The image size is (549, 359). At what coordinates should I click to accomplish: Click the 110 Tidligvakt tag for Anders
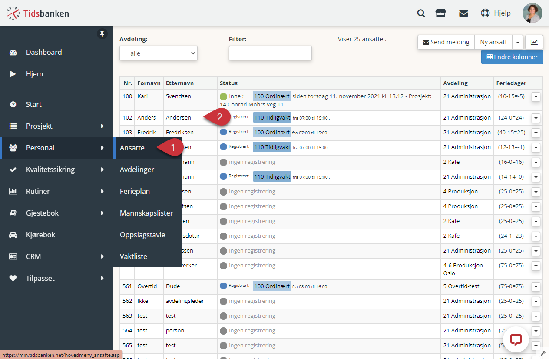pos(272,117)
